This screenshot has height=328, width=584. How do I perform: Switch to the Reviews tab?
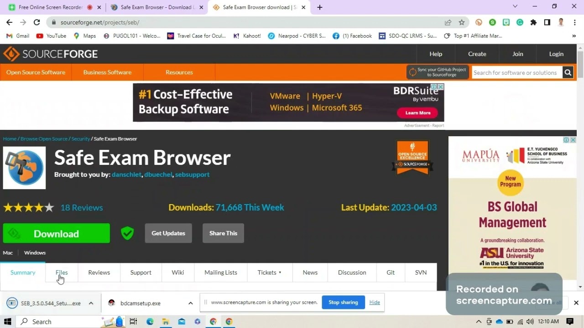99,272
